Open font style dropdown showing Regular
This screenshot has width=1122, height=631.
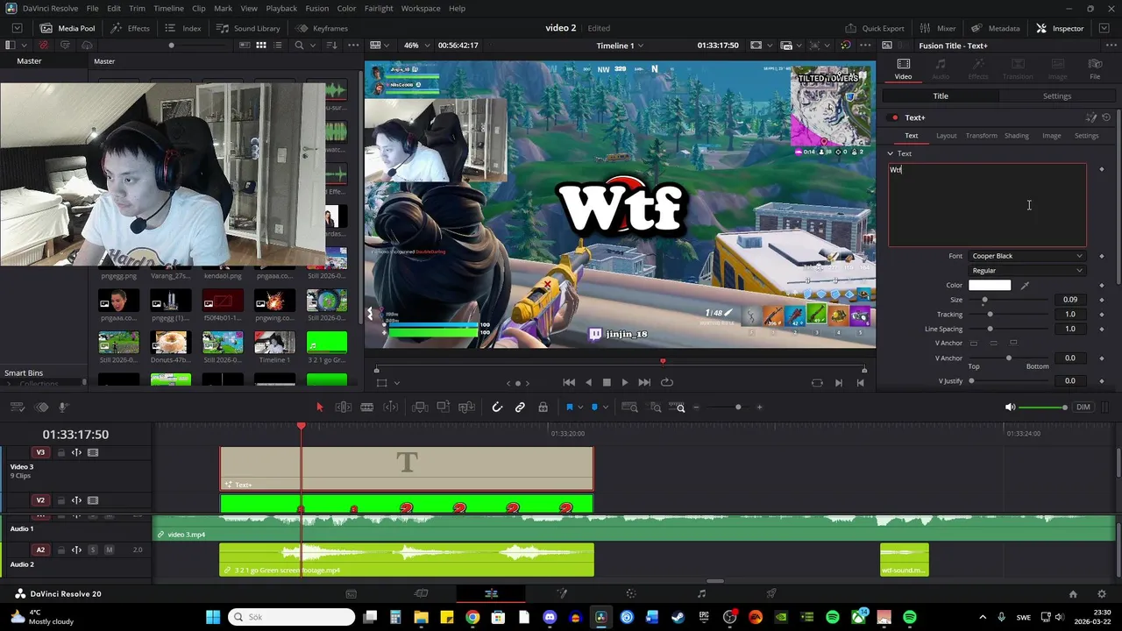coord(1026,271)
